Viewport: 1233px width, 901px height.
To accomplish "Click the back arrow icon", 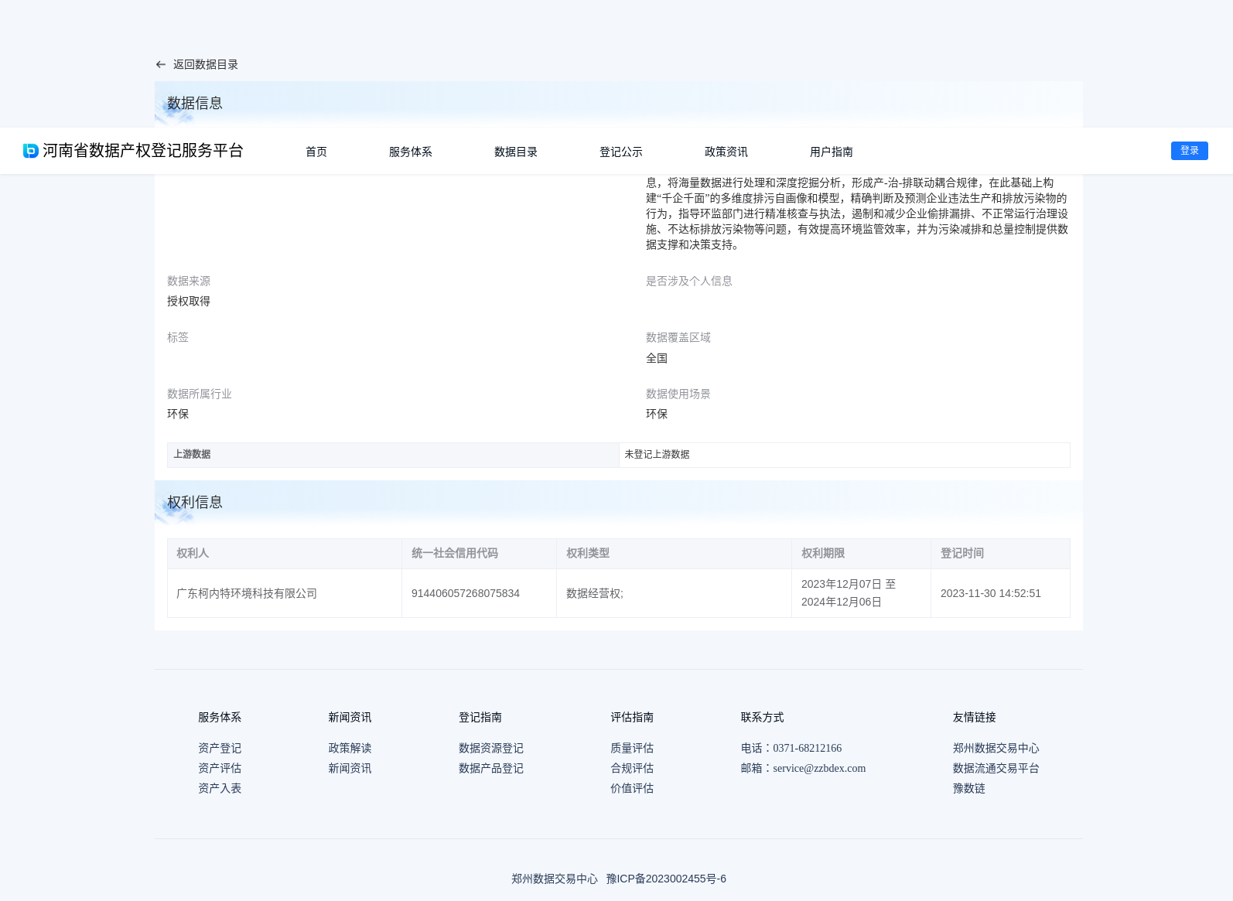I will pyautogui.click(x=161, y=65).
